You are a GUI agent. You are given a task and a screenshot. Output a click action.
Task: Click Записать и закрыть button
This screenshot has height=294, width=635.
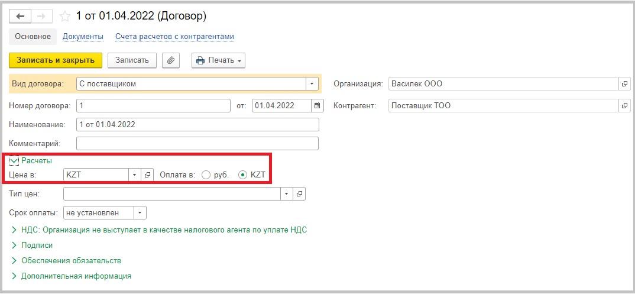56,60
